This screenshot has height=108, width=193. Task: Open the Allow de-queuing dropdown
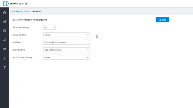49,27
